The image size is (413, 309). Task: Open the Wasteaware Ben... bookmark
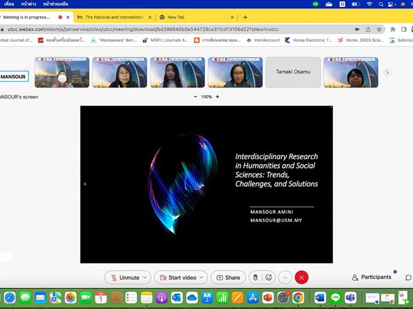114,40
